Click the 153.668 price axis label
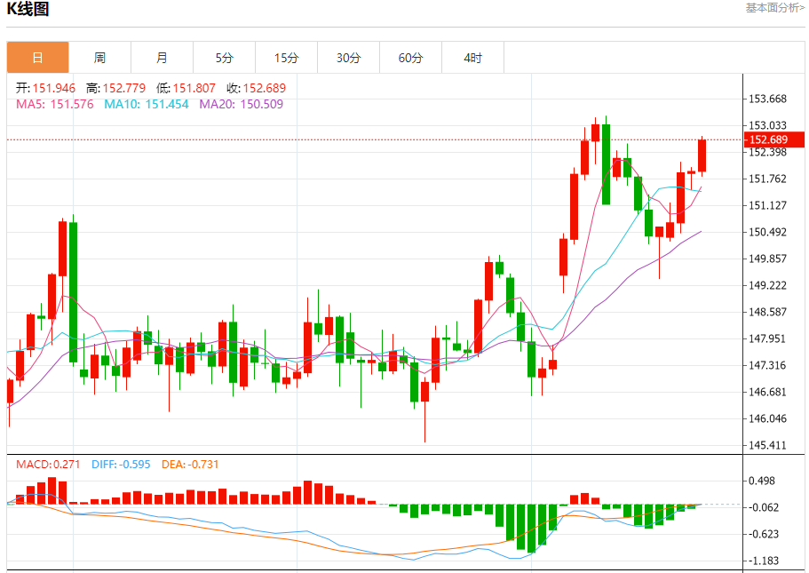The height and width of the screenshot is (573, 809). click(x=769, y=99)
